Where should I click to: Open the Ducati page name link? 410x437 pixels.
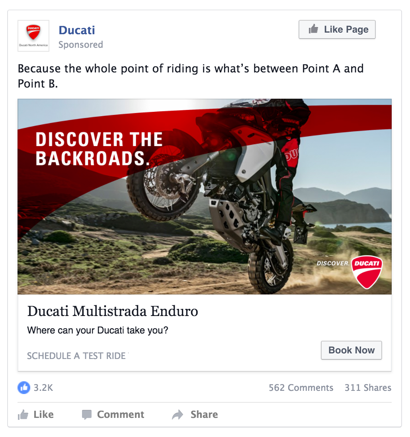tap(77, 30)
